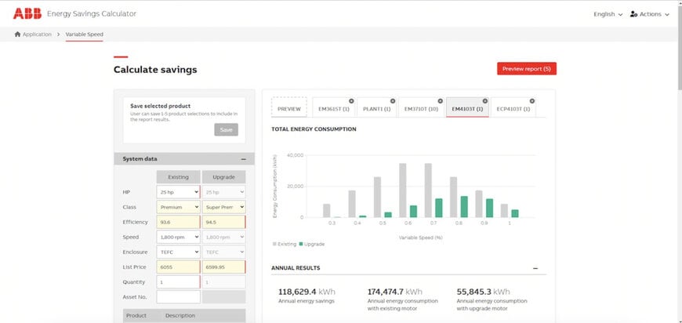
Task: Click Preview report (5) button
Action: point(527,69)
